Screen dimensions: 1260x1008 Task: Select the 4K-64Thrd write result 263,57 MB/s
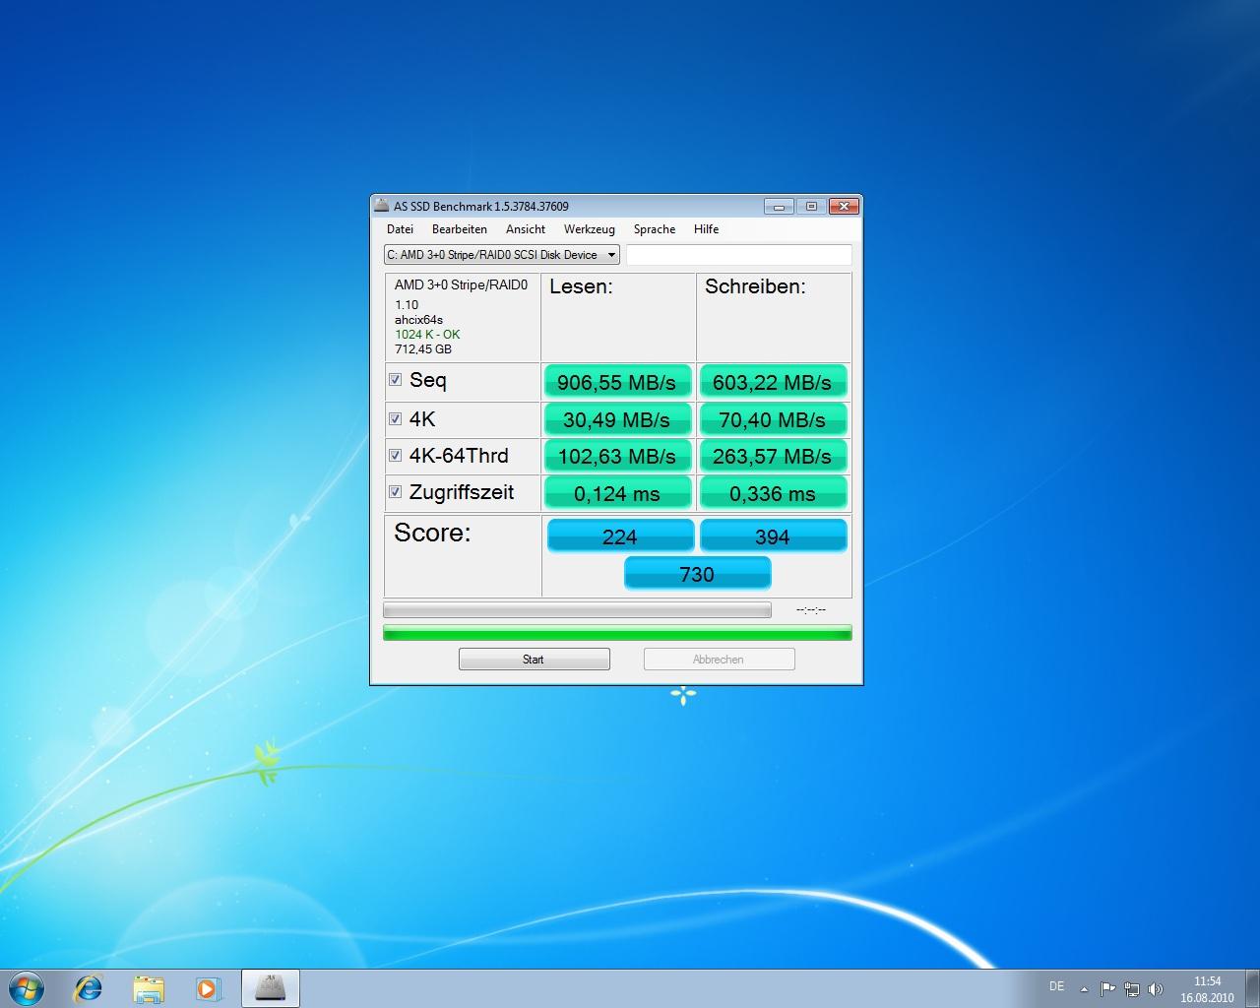click(773, 456)
